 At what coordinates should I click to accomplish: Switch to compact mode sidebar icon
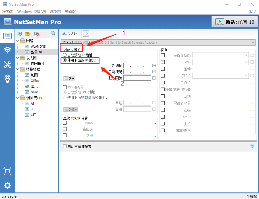[x=7, y=171]
